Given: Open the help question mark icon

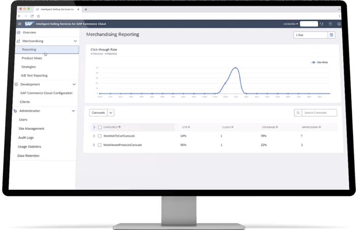Looking at the screenshot, I should 330,24.
